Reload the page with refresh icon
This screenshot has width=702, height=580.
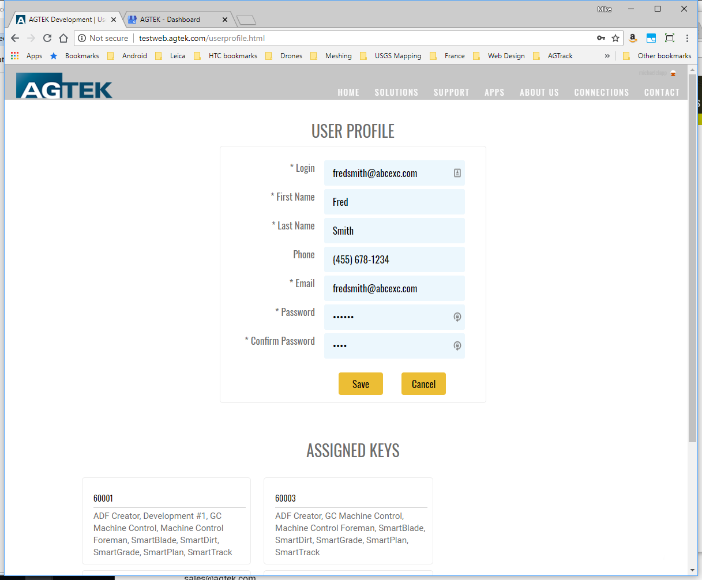[47, 38]
